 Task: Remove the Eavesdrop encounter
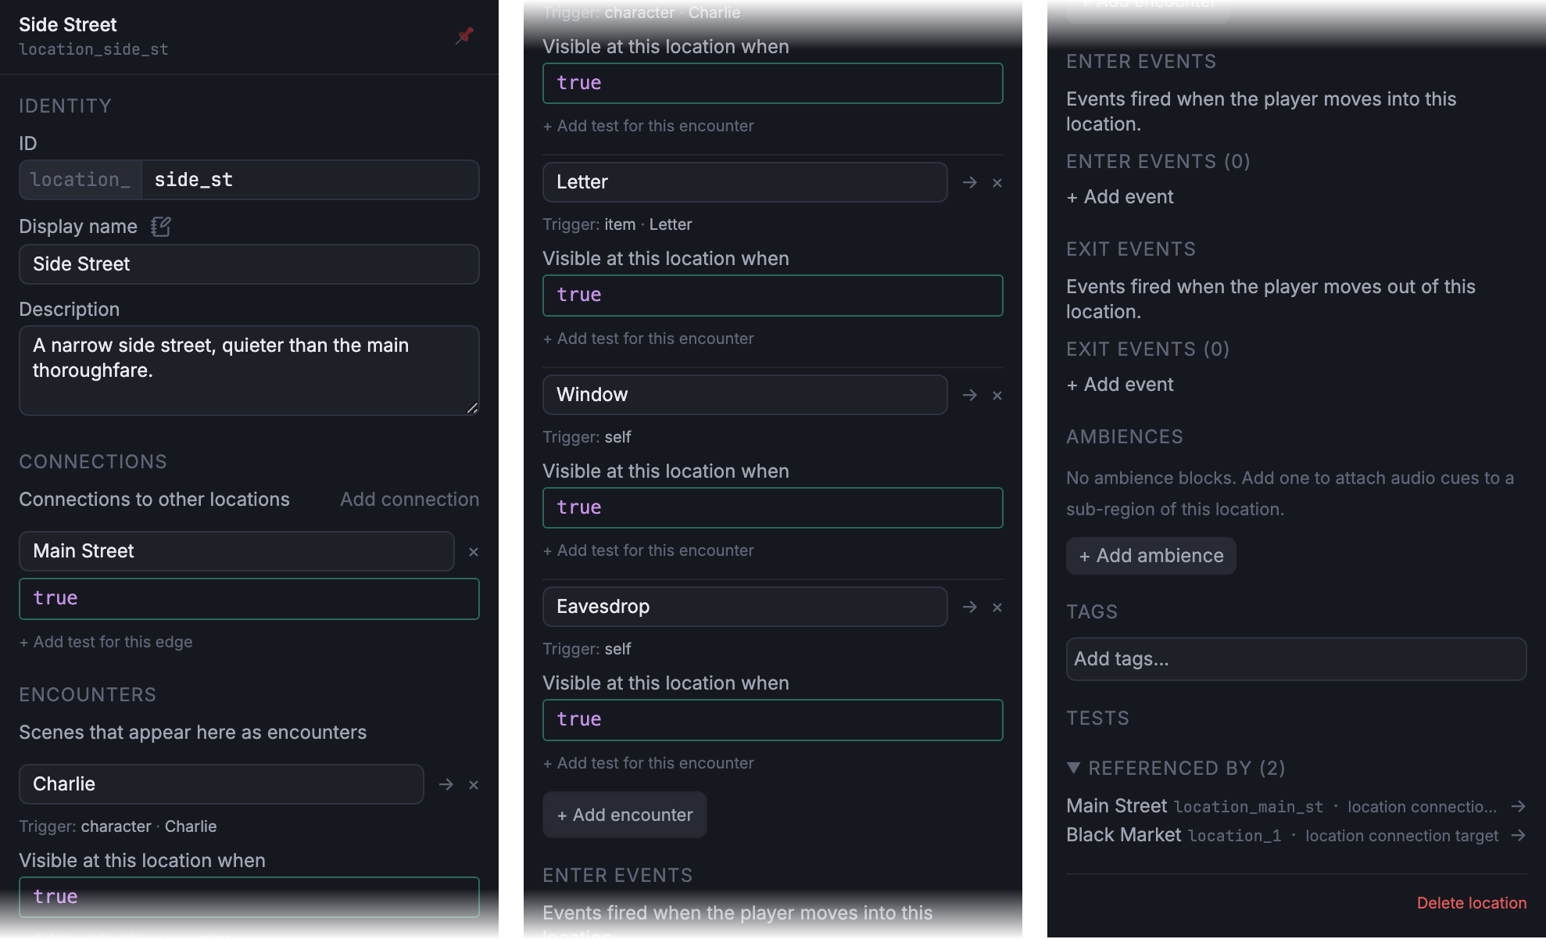tap(997, 607)
